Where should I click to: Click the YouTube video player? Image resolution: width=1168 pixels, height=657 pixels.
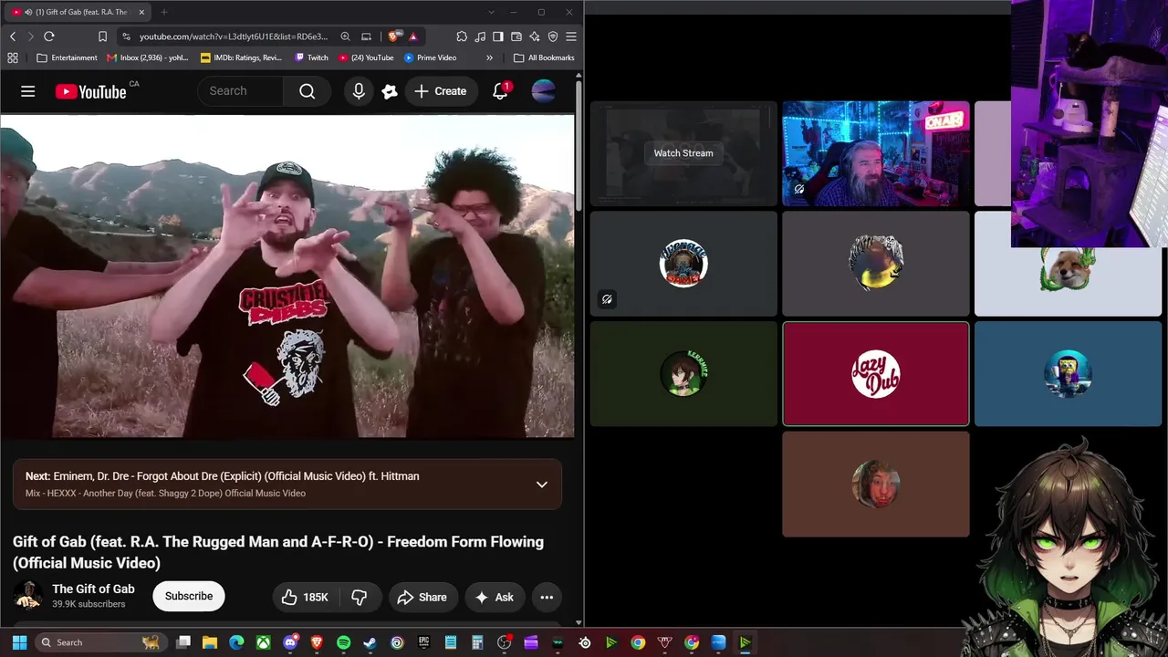287,276
